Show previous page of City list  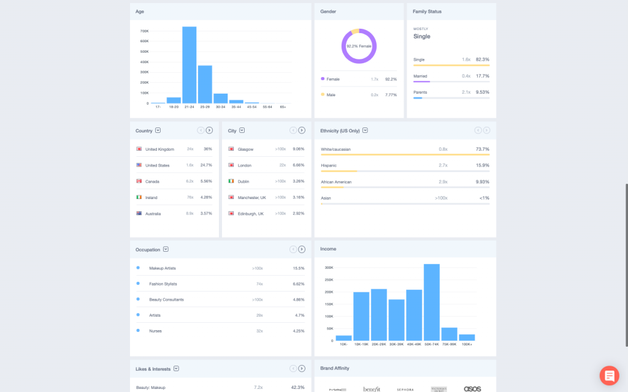[293, 130]
